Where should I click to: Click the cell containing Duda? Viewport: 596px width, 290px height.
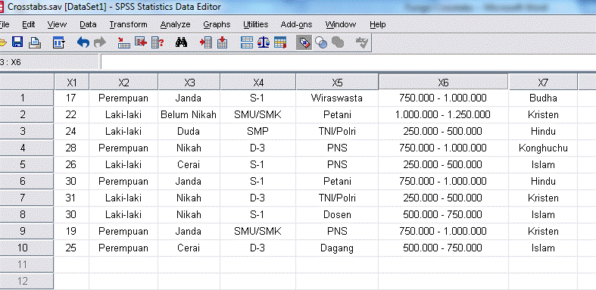pos(189,132)
